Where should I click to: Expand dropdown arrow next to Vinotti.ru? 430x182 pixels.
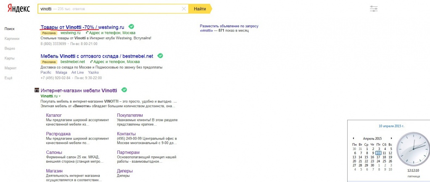pyautogui.click(x=60, y=96)
